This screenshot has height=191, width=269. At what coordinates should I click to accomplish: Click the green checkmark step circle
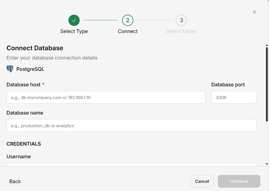[x=74, y=20]
